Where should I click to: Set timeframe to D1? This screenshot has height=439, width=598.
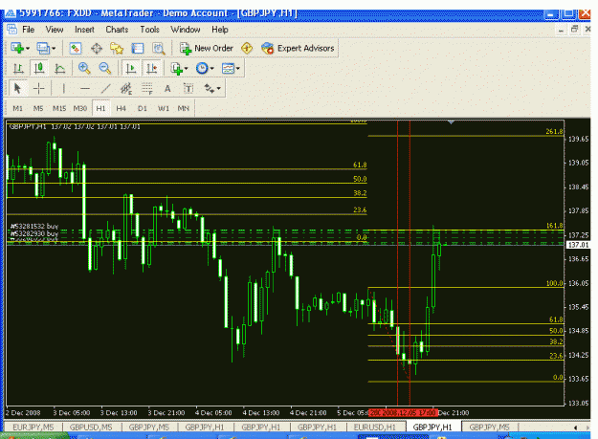click(x=142, y=108)
